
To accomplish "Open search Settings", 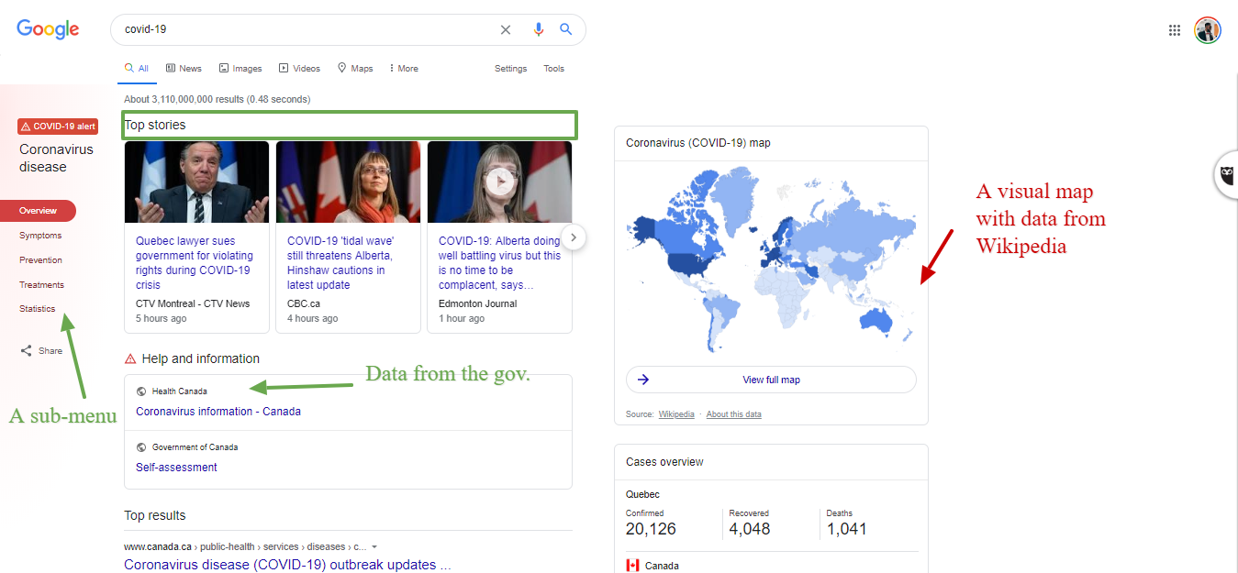I will point(511,69).
